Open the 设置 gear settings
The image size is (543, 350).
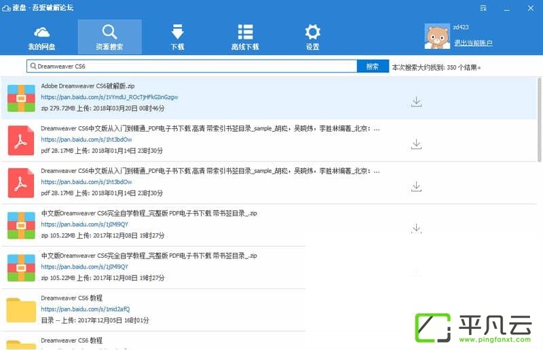click(312, 37)
